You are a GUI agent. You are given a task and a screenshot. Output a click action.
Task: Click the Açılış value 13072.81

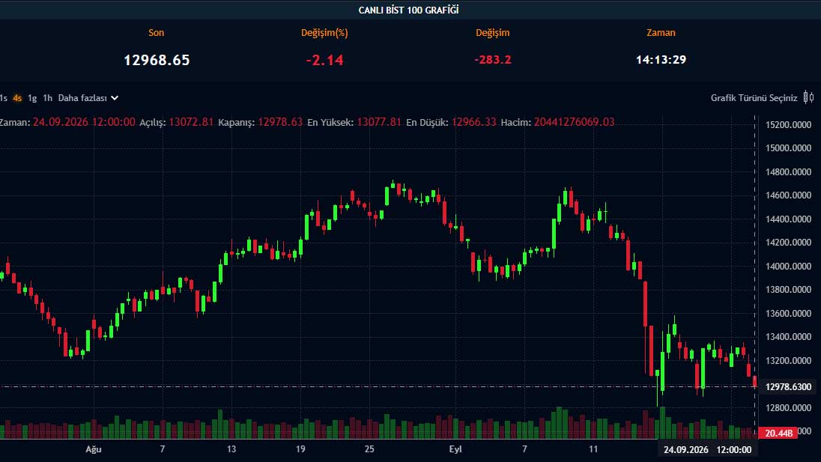[191, 123]
